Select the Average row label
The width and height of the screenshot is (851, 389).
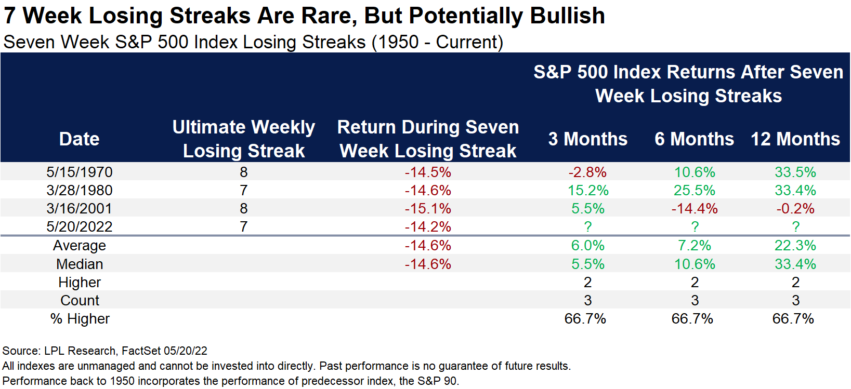click(x=79, y=245)
